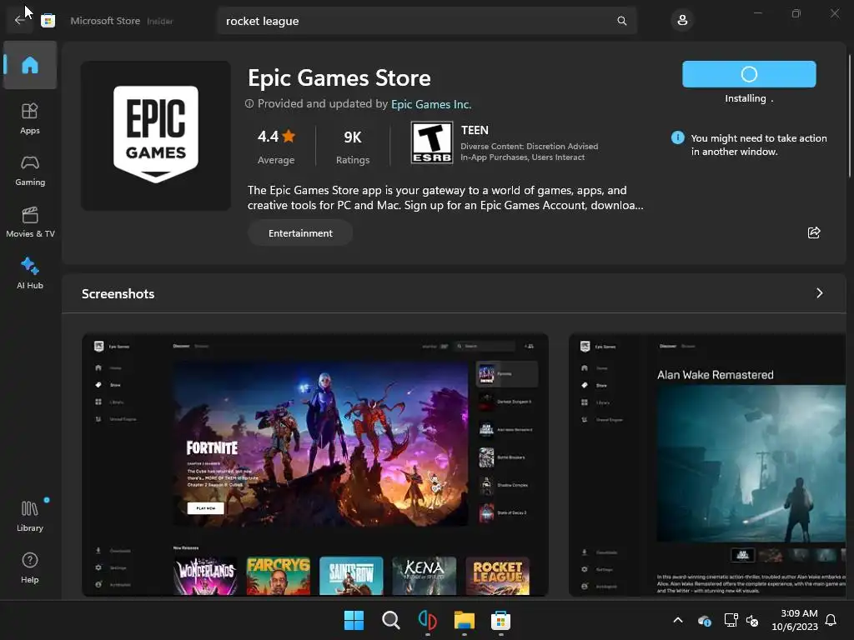854x640 pixels.
Task: Select the Entertainment category tag
Action: tap(300, 233)
